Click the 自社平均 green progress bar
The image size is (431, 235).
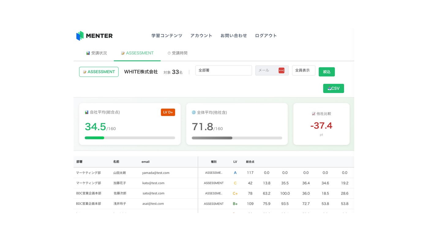pos(130,138)
